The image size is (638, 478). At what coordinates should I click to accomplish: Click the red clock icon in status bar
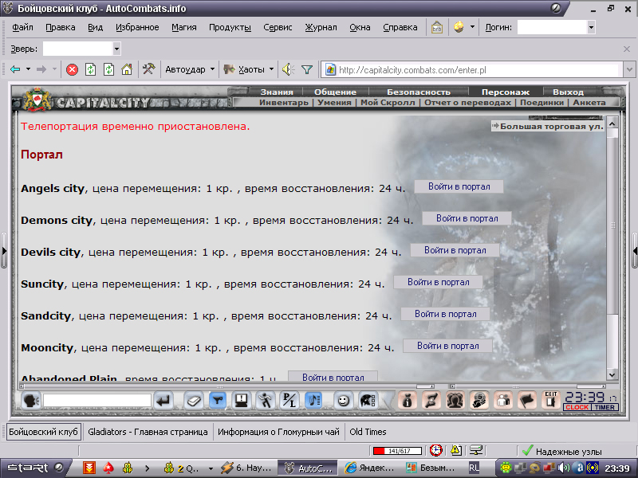436,450
